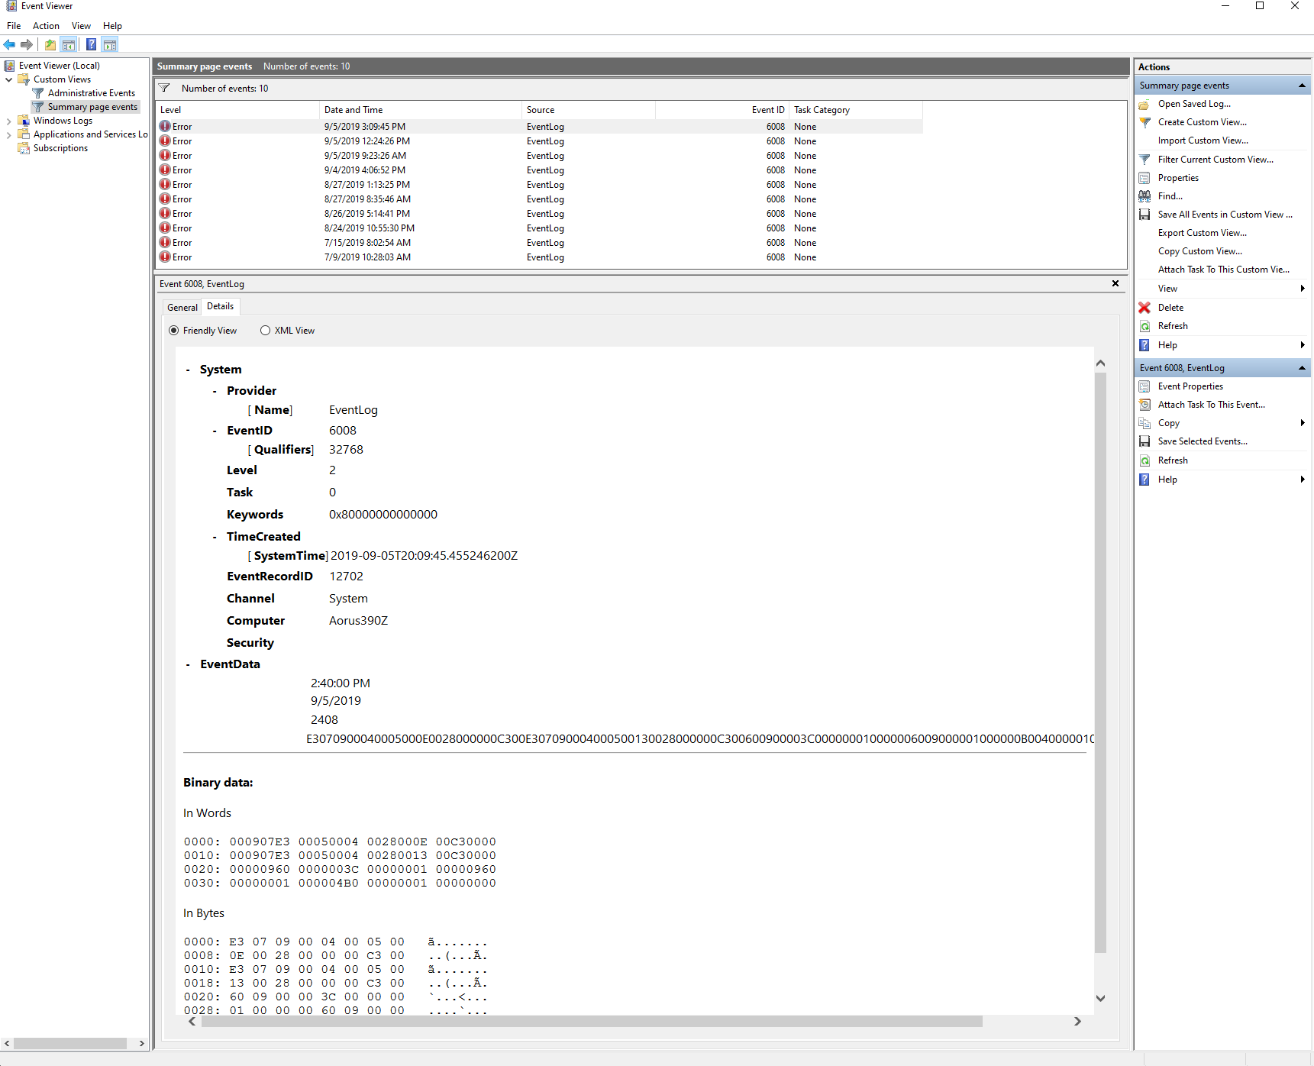Click the Save All Events disk icon

click(1145, 215)
